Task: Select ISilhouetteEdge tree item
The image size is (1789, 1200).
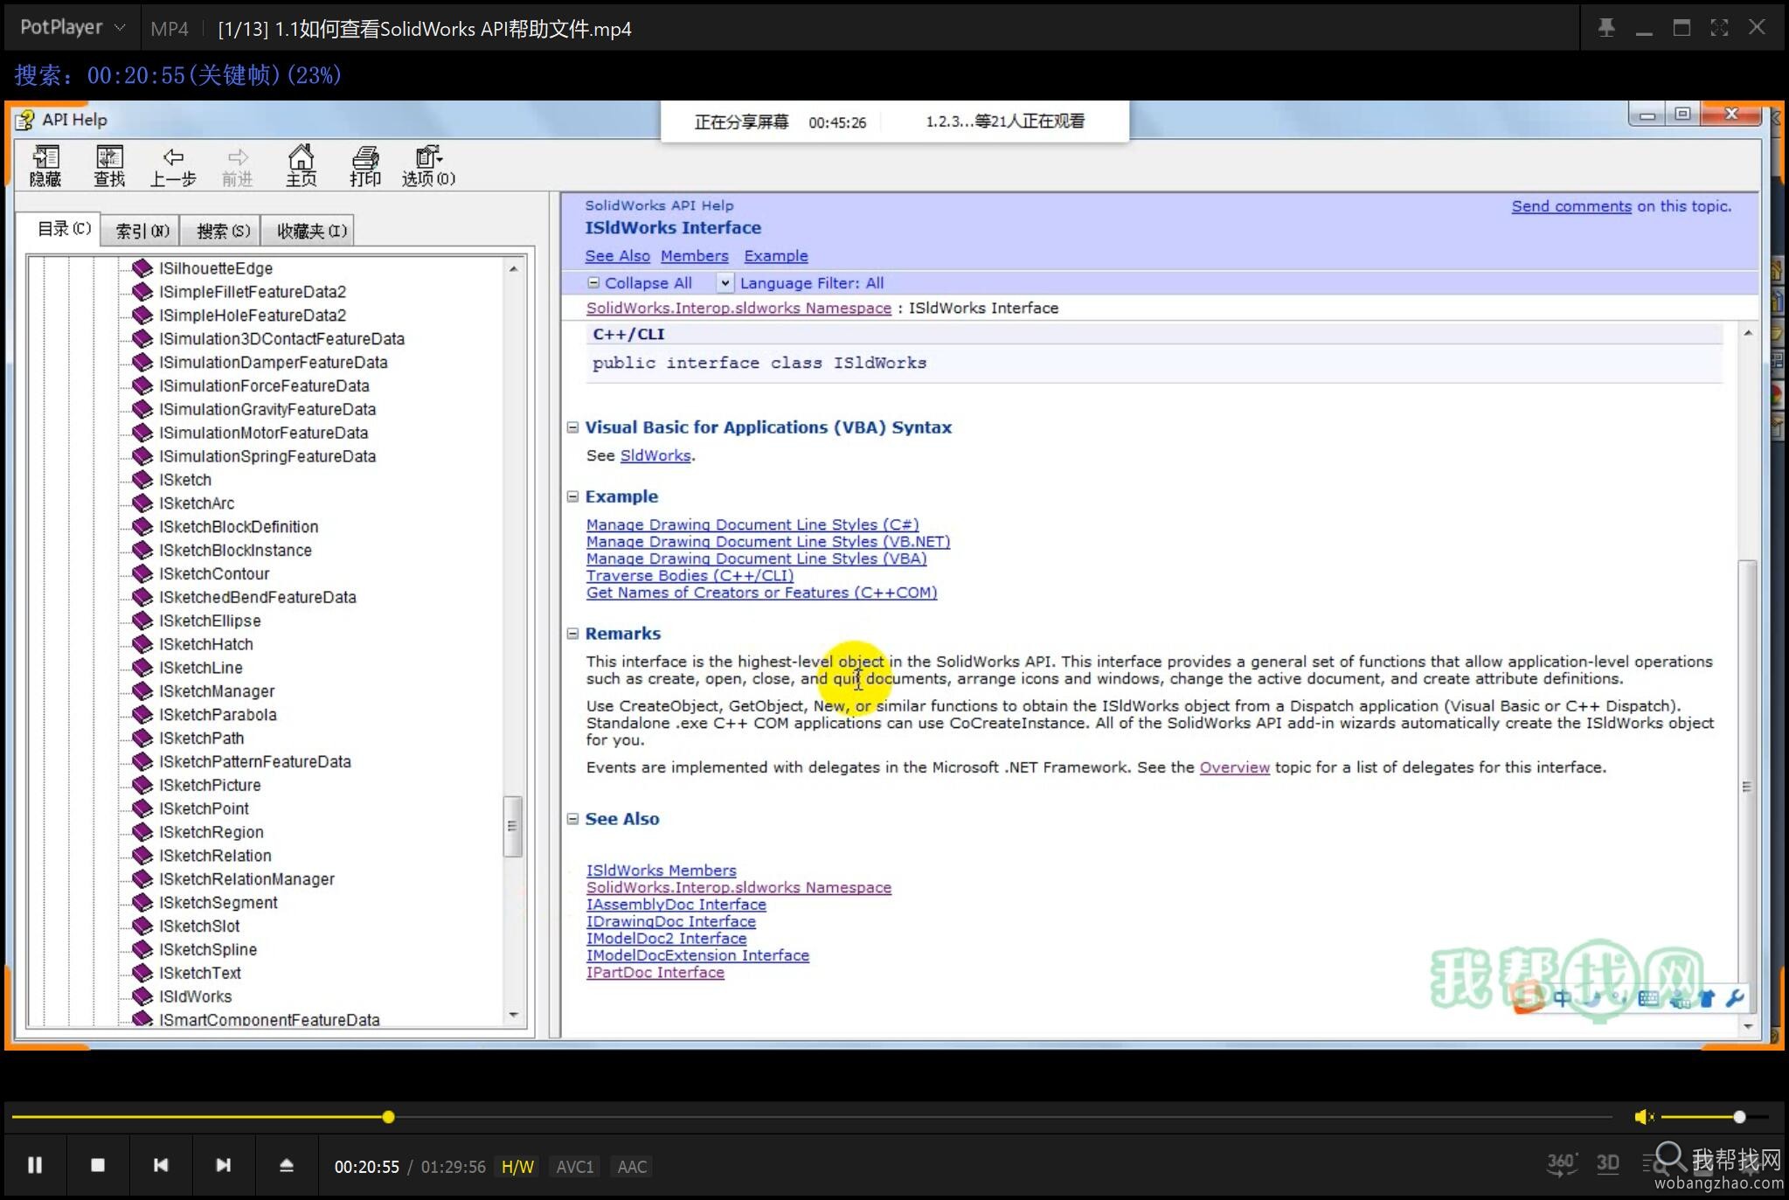Action: click(215, 268)
